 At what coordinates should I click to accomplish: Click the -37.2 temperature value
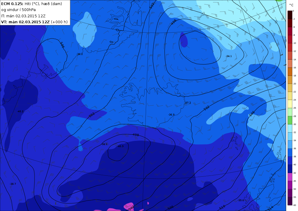pyautogui.click(x=188, y=103)
